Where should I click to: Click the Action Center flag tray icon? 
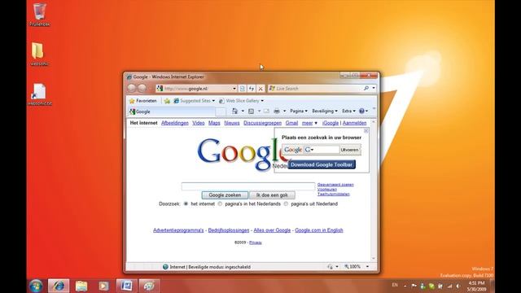pyautogui.click(x=414, y=286)
